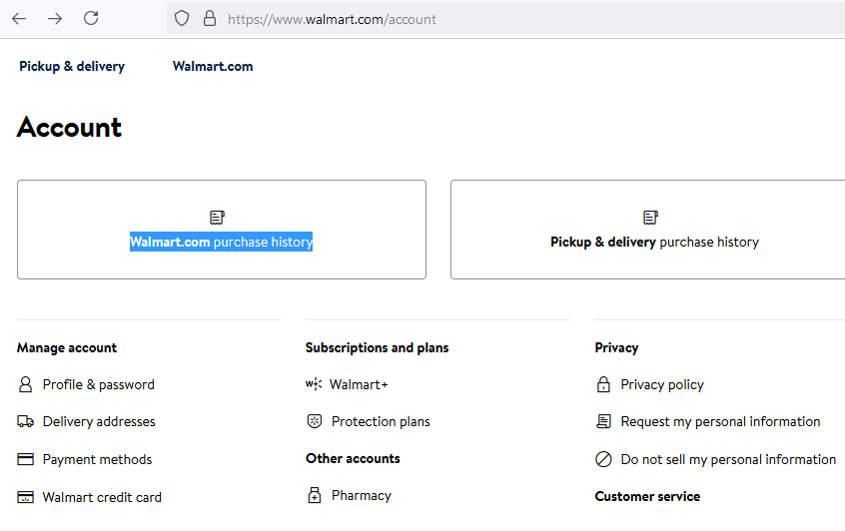Open Profile & password settings
845x531 pixels.
99,384
